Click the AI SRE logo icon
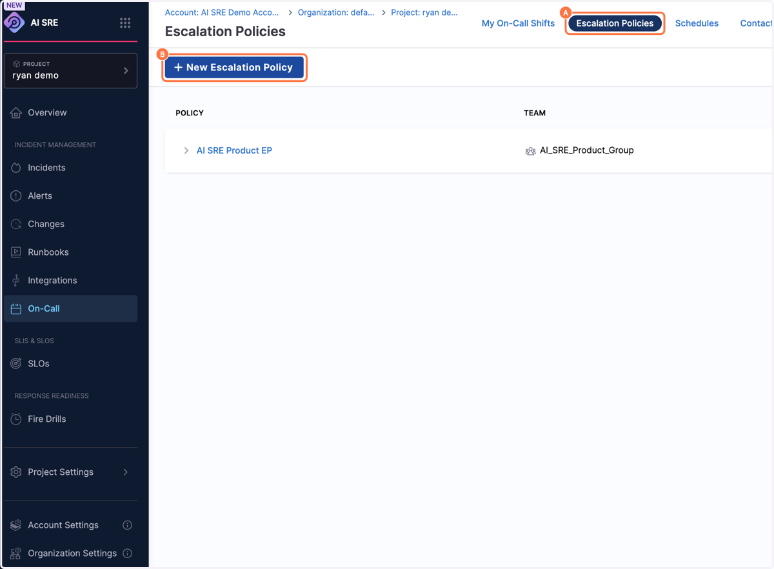This screenshot has height=569, width=774. coord(14,23)
